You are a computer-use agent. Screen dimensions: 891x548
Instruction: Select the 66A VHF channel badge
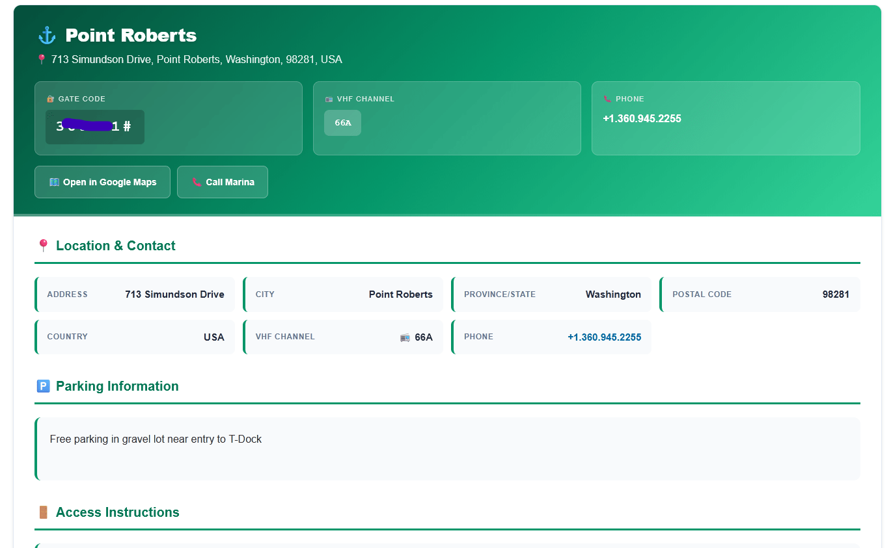tap(342, 123)
